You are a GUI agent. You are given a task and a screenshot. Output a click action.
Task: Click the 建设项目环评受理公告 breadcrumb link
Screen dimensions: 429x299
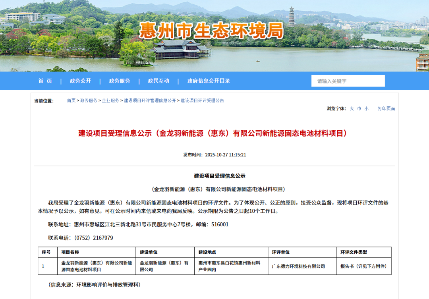(202, 100)
